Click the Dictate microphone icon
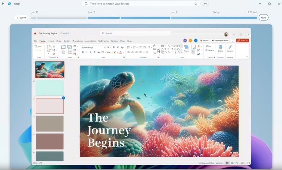Image resolution: width=282 pixels, height=170 pixels. 220,47
